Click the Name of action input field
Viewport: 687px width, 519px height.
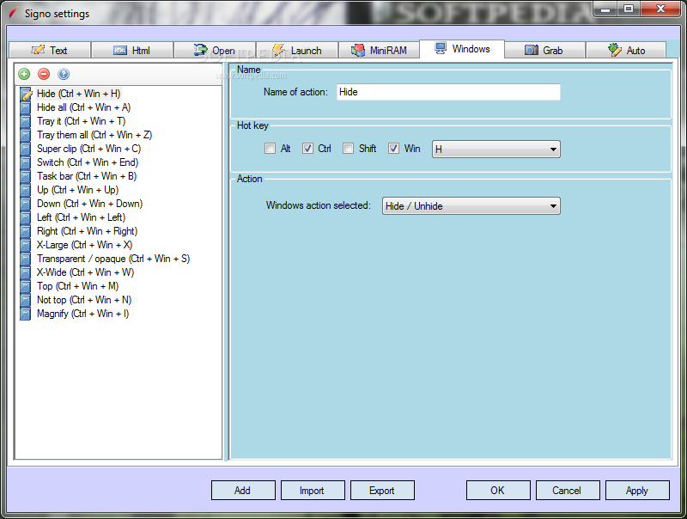[x=448, y=92]
